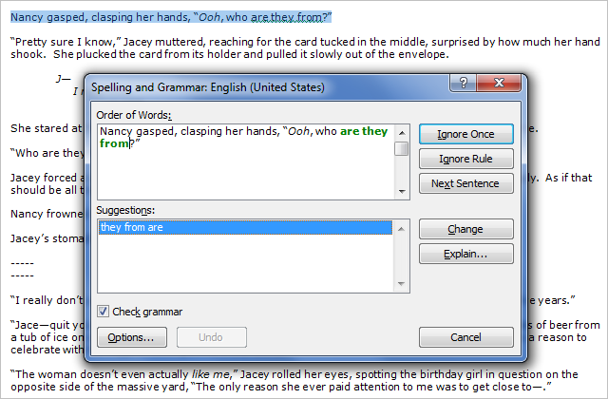Click the 'Order of Words:' label
608x399 pixels.
click(x=134, y=115)
